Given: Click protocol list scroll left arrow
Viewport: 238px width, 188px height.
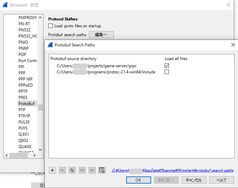Looking at the screenshot, I should (x=6, y=156).
